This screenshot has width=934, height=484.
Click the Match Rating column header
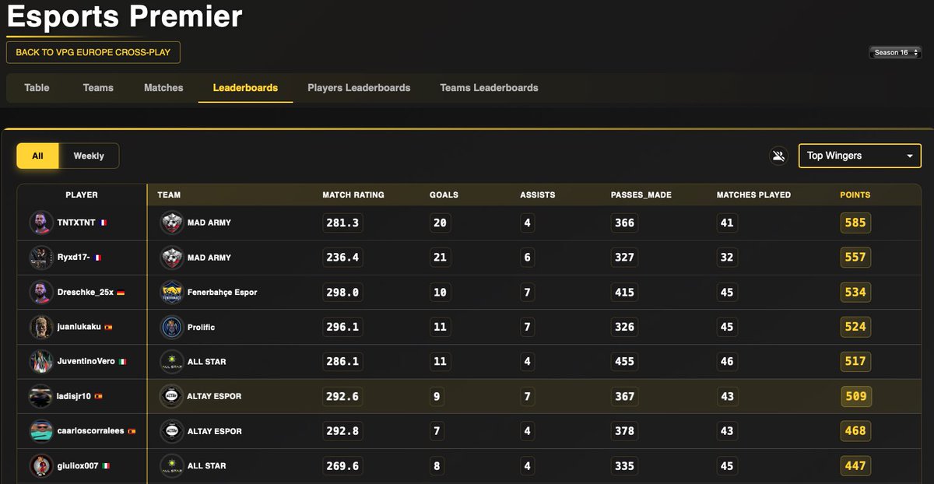(x=353, y=195)
